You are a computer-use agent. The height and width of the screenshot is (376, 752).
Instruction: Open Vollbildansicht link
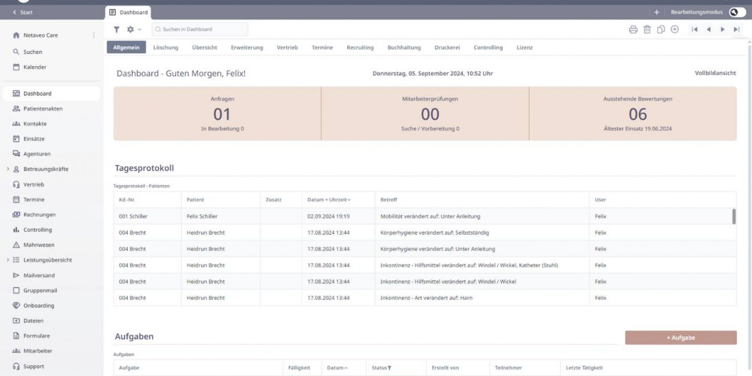click(715, 73)
